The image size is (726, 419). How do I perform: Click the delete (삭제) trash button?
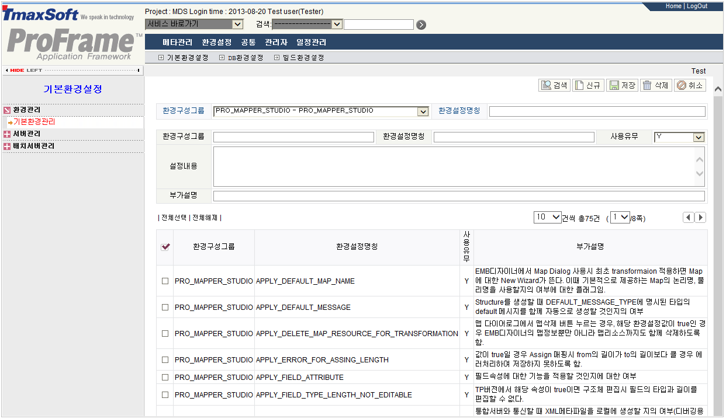[x=655, y=85]
